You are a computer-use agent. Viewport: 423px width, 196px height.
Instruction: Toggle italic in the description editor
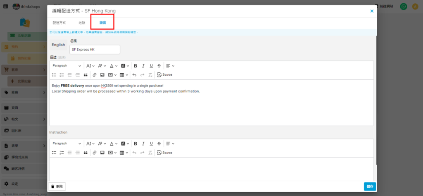coord(143,66)
